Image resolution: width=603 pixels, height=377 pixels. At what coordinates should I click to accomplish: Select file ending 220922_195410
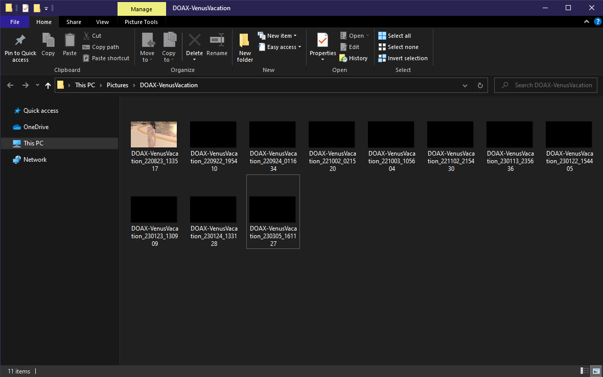pyautogui.click(x=214, y=147)
